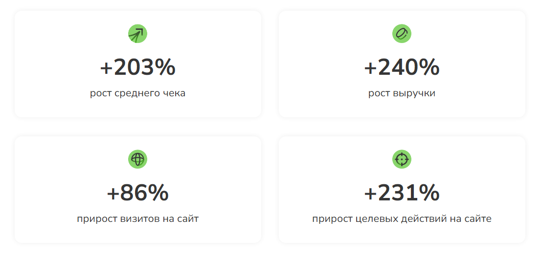Select the green globe icon
Screen dimensions: 541x261
pos(137,159)
